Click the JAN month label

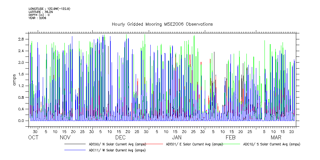177,138
